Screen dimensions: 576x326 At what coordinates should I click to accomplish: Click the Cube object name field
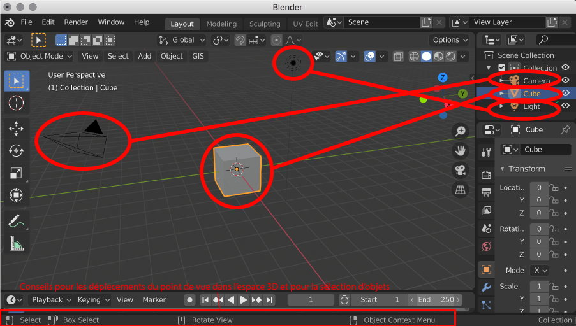pyautogui.click(x=545, y=150)
